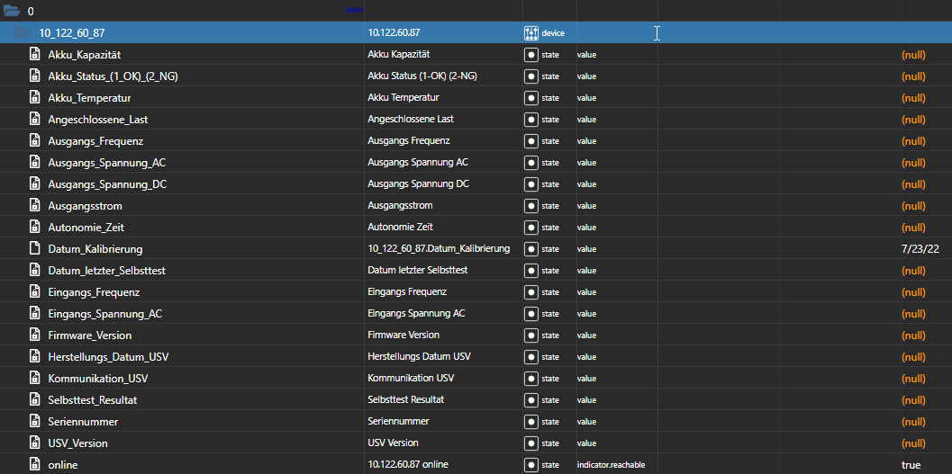Click the device type icon for 10_122_60_87

point(530,33)
